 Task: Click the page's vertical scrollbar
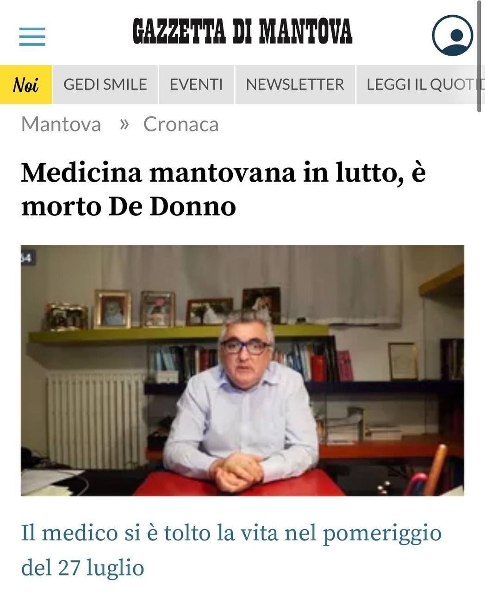(480, 56)
